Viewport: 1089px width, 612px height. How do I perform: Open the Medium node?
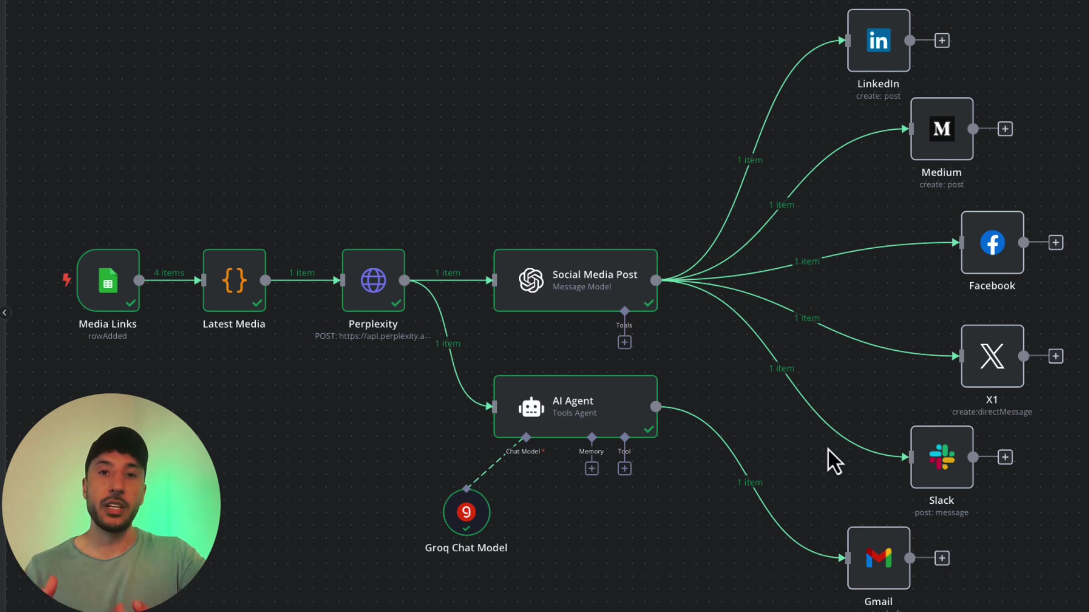(942, 129)
